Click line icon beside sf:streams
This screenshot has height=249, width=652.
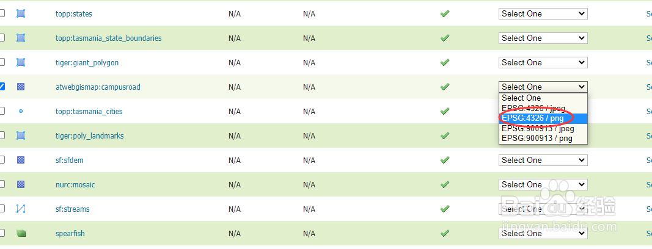(21, 209)
